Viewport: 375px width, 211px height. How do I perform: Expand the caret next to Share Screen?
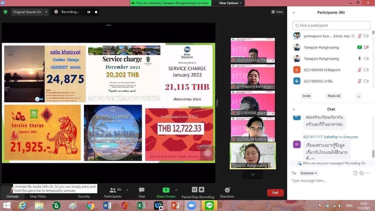176,190
